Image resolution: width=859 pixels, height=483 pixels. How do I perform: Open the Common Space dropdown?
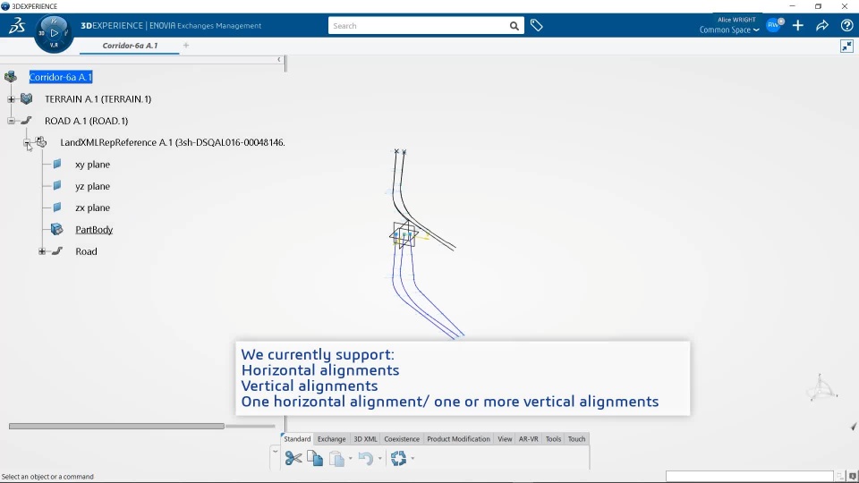coord(729,30)
